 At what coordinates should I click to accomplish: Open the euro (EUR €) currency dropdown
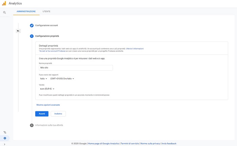tap(47, 89)
